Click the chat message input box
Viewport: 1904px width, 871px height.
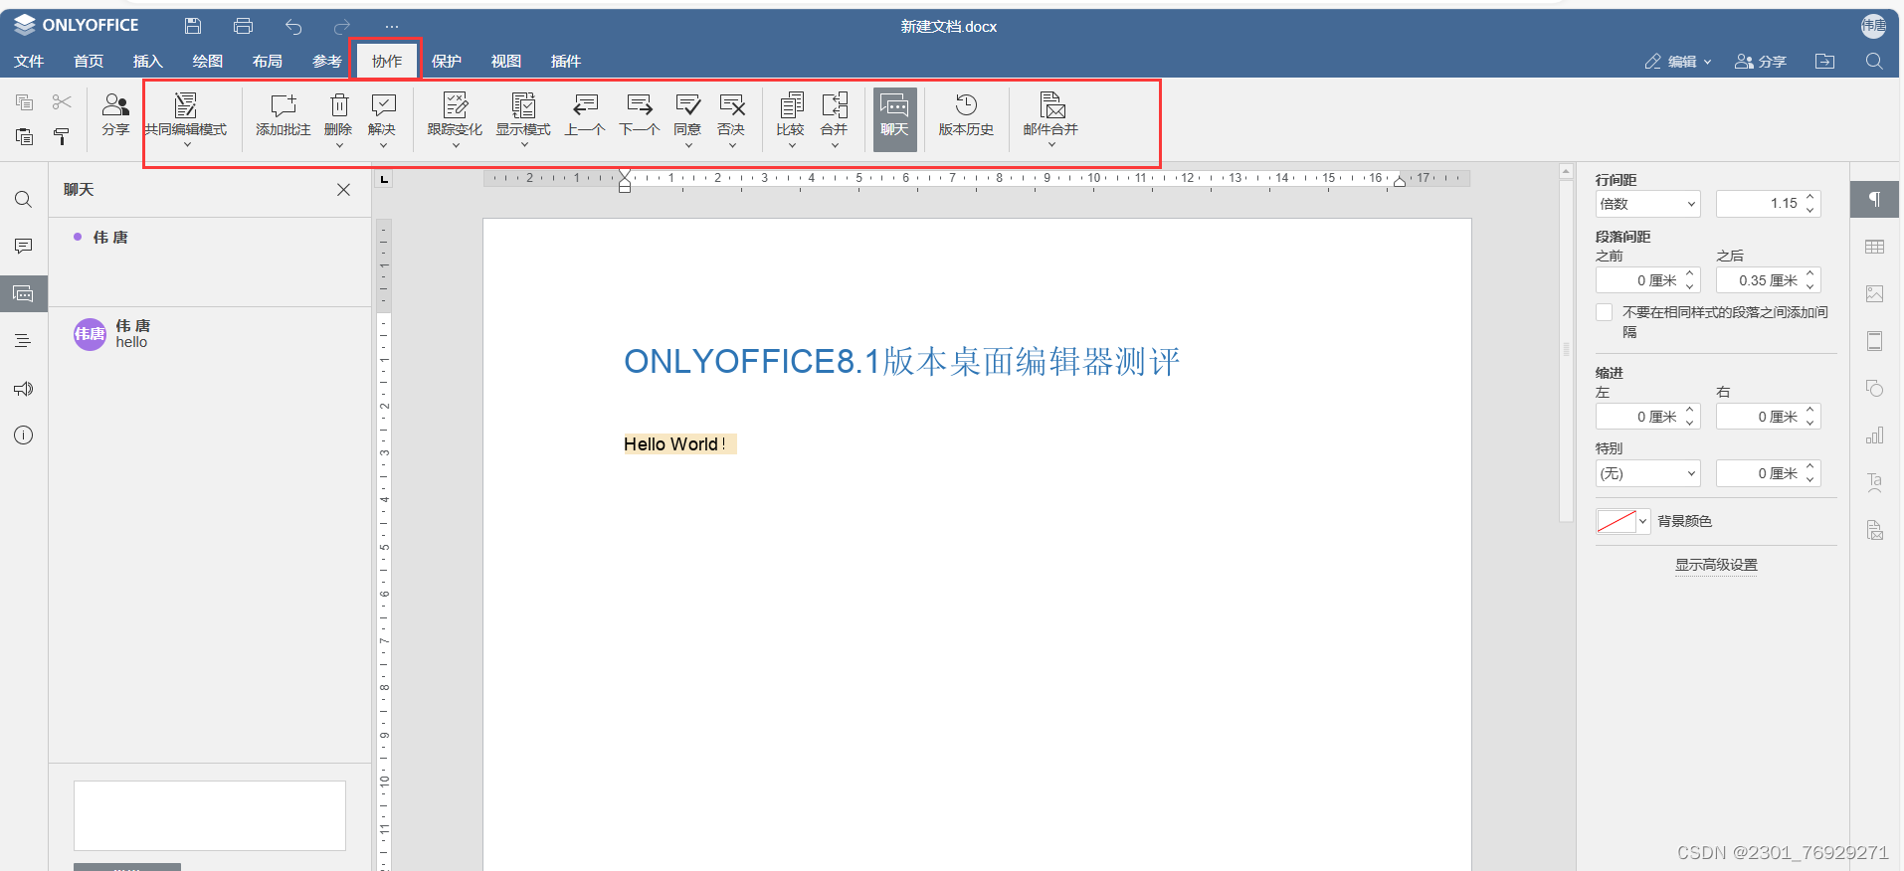pos(210,815)
